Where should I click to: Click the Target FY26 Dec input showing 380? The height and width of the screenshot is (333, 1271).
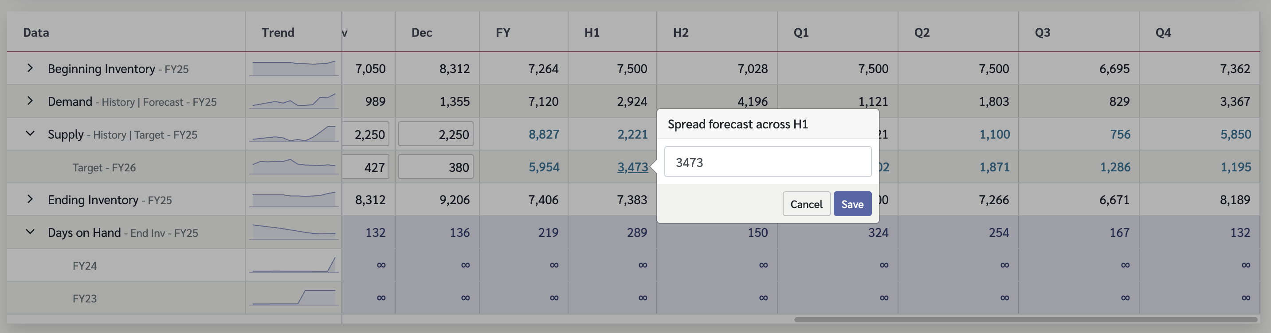click(435, 167)
